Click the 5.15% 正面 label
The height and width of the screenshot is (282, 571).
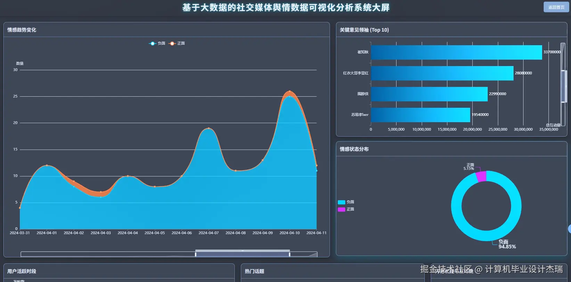click(x=469, y=167)
